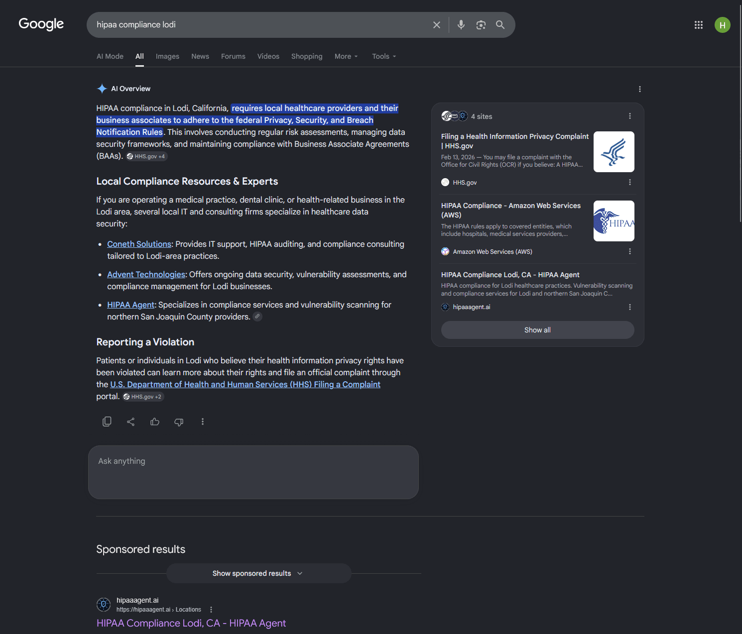Open search by image camera icon
742x634 pixels.
(481, 25)
